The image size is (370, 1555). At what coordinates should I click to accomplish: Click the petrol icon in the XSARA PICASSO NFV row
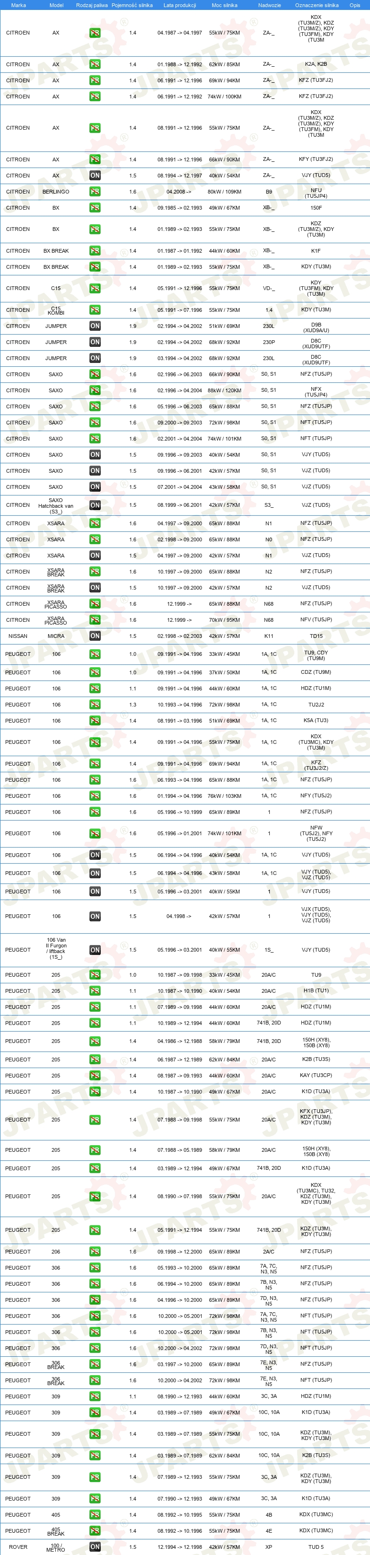95,620
